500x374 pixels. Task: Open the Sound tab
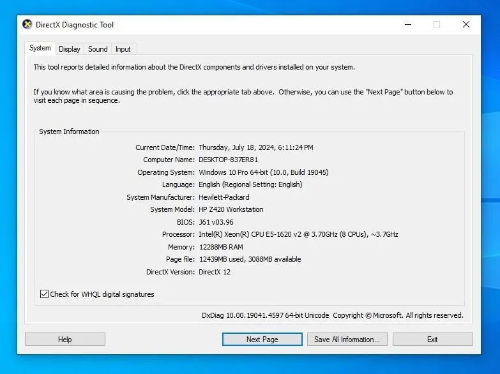(x=98, y=49)
